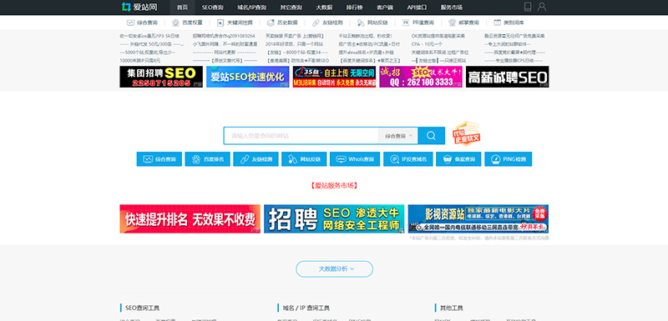Open the 招聘 SEO 网络安全工程师 banner

coord(334,219)
